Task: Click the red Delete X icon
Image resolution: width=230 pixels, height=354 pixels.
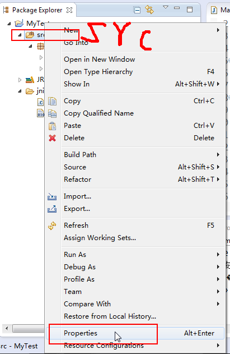Action: coord(52,138)
